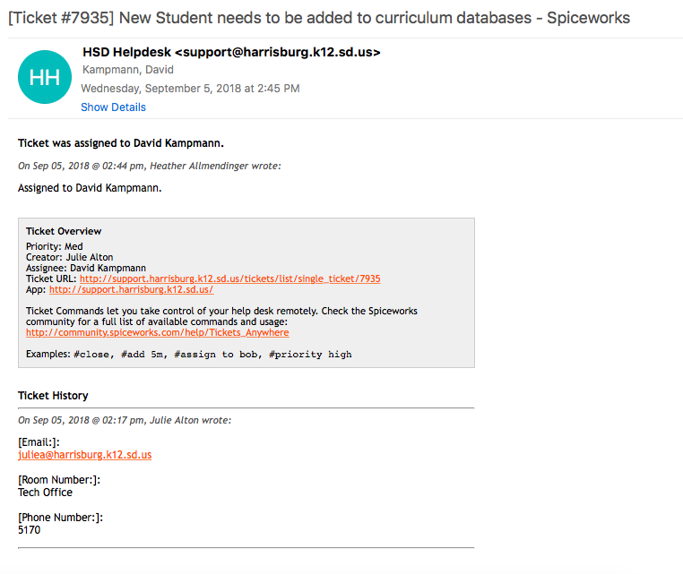Visit the Spiceworks Tickets_Anywhere help link
This screenshot has width=683, height=574.
click(157, 333)
